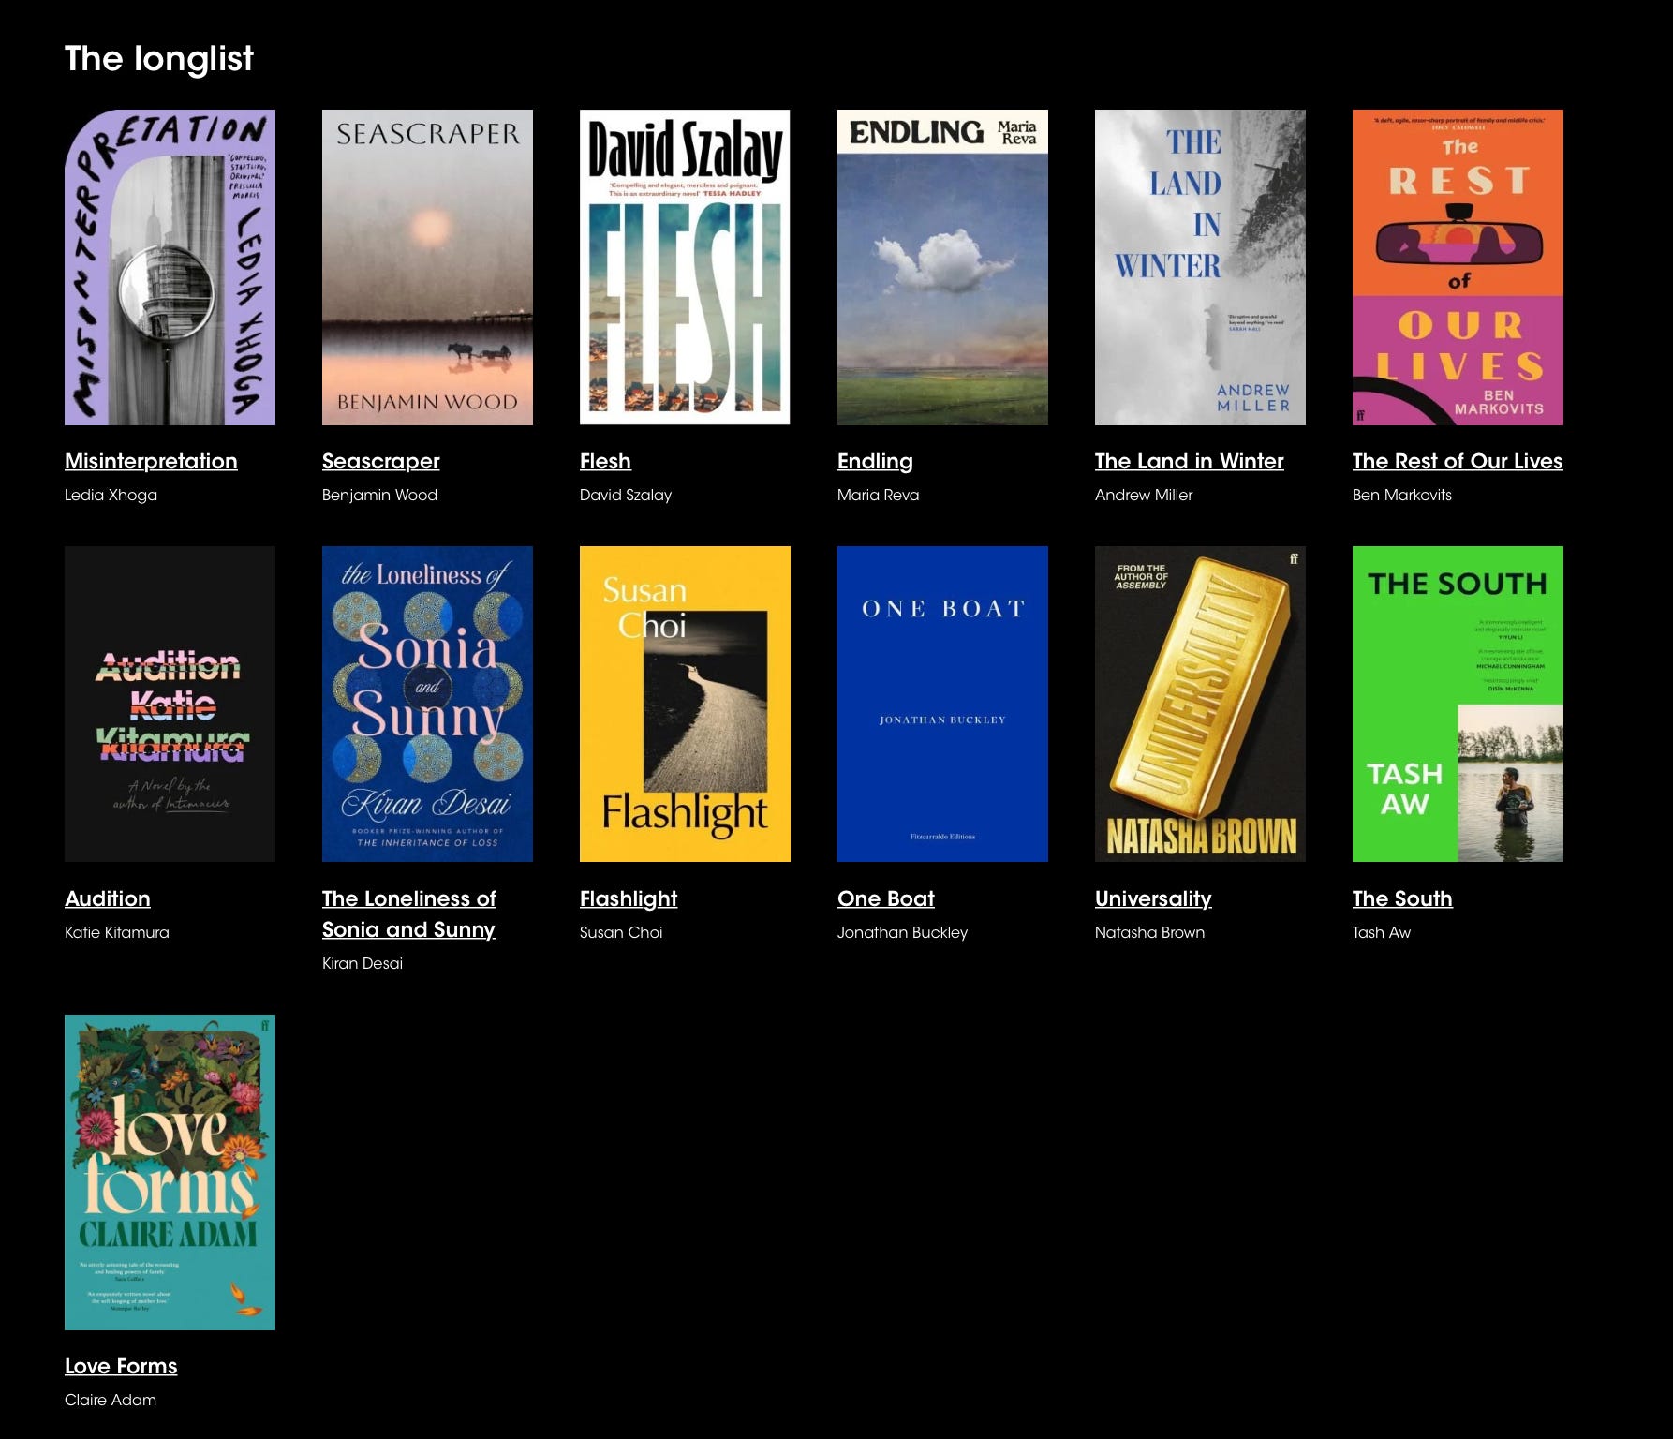Screen dimensions: 1673x1439
Task: Click the Love Forms book cover
Action: 170,1172
